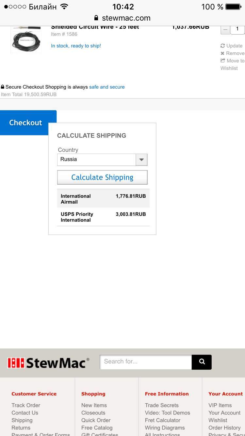245x436 pixels.
Task: Tap the 10:42 status bar clock
Action: tap(123, 7)
